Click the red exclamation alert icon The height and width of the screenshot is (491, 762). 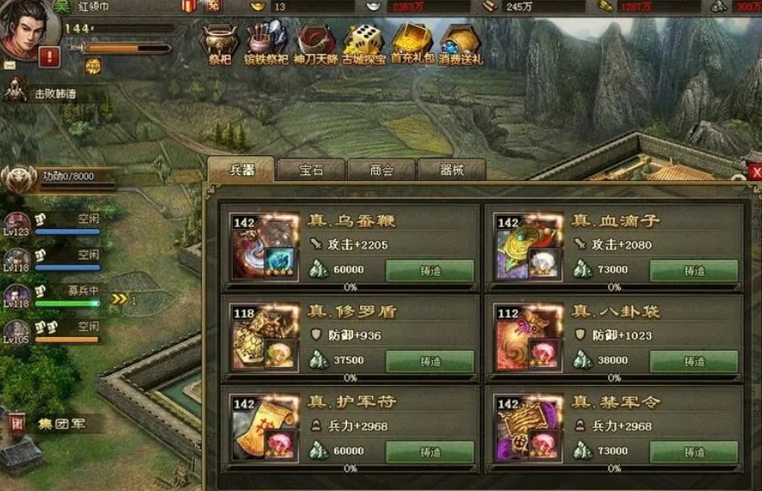tap(49, 56)
